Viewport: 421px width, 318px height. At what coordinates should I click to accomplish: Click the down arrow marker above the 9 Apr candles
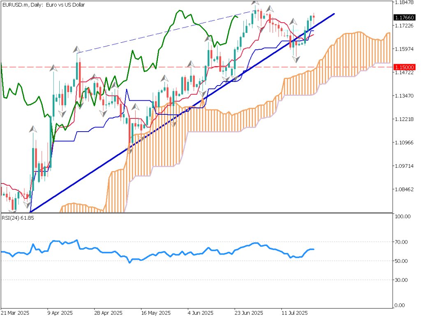coord(62,114)
